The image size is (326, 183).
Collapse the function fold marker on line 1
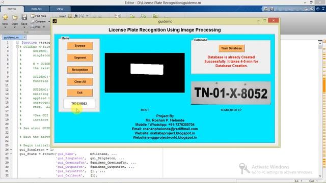[17, 43]
